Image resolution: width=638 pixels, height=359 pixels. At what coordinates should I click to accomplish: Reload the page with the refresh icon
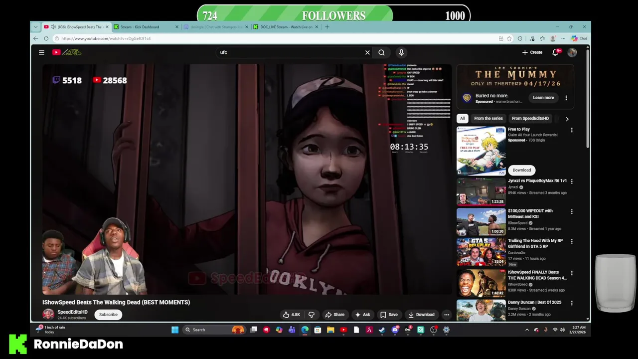pos(46,38)
